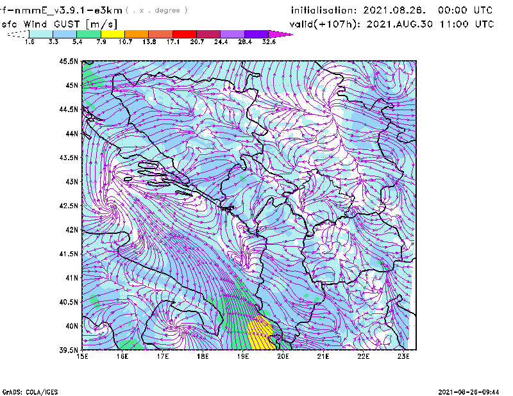Screen dimensions: 513x396
Task: Click colorbar value label '17.1'
Action: (172, 42)
